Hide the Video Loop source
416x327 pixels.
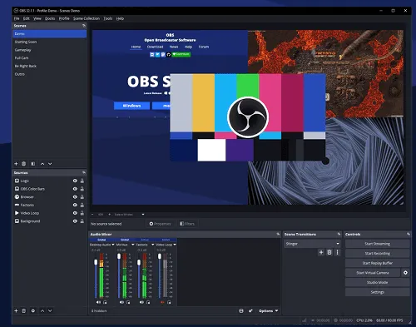pos(75,213)
